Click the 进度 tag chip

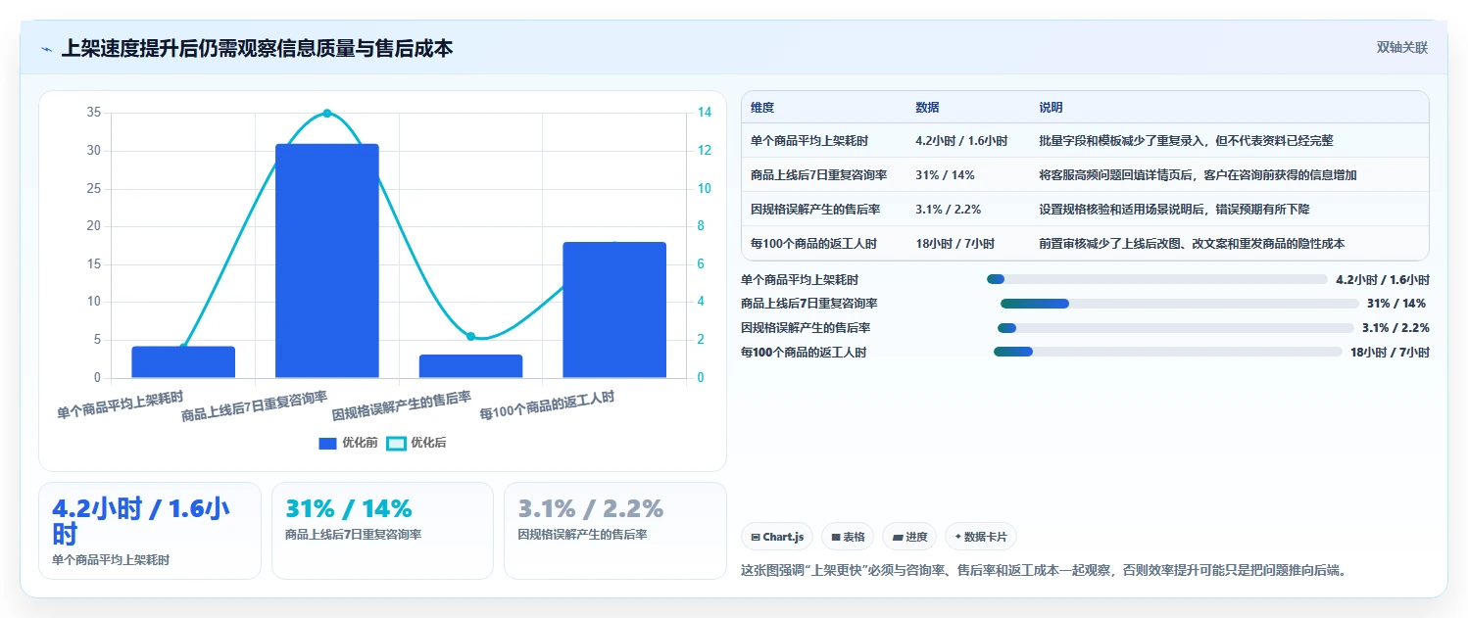tap(908, 537)
